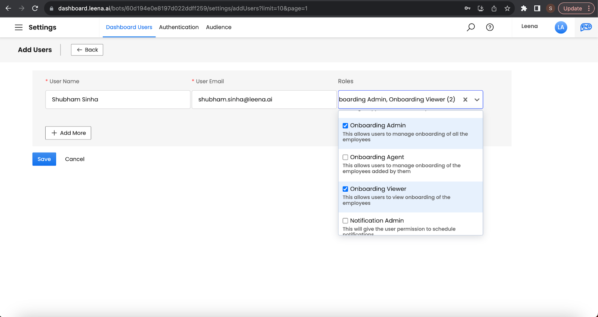598x317 pixels.
Task: Click the Onboarding Viewer description text
Action: (397, 200)
